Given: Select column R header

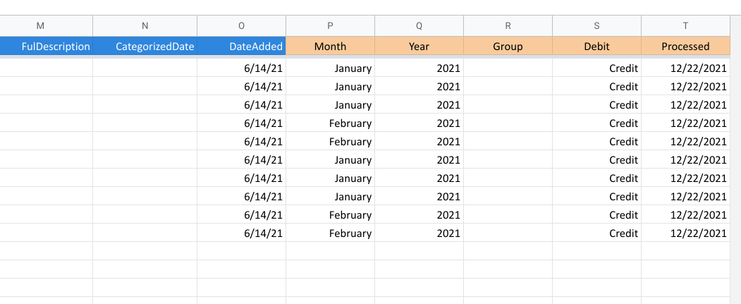Looking at the screenshot, I should pos(508,26).
